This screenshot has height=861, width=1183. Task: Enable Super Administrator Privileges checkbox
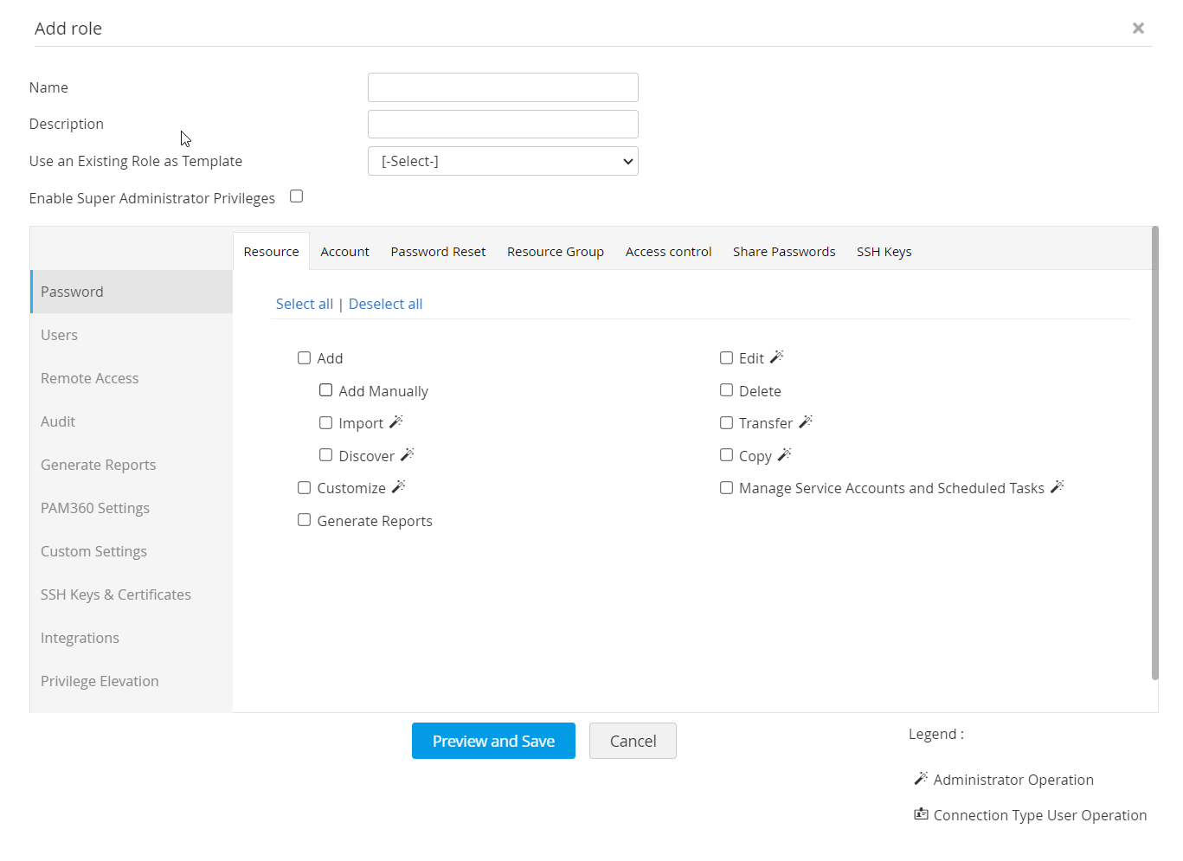pos(297,196)
